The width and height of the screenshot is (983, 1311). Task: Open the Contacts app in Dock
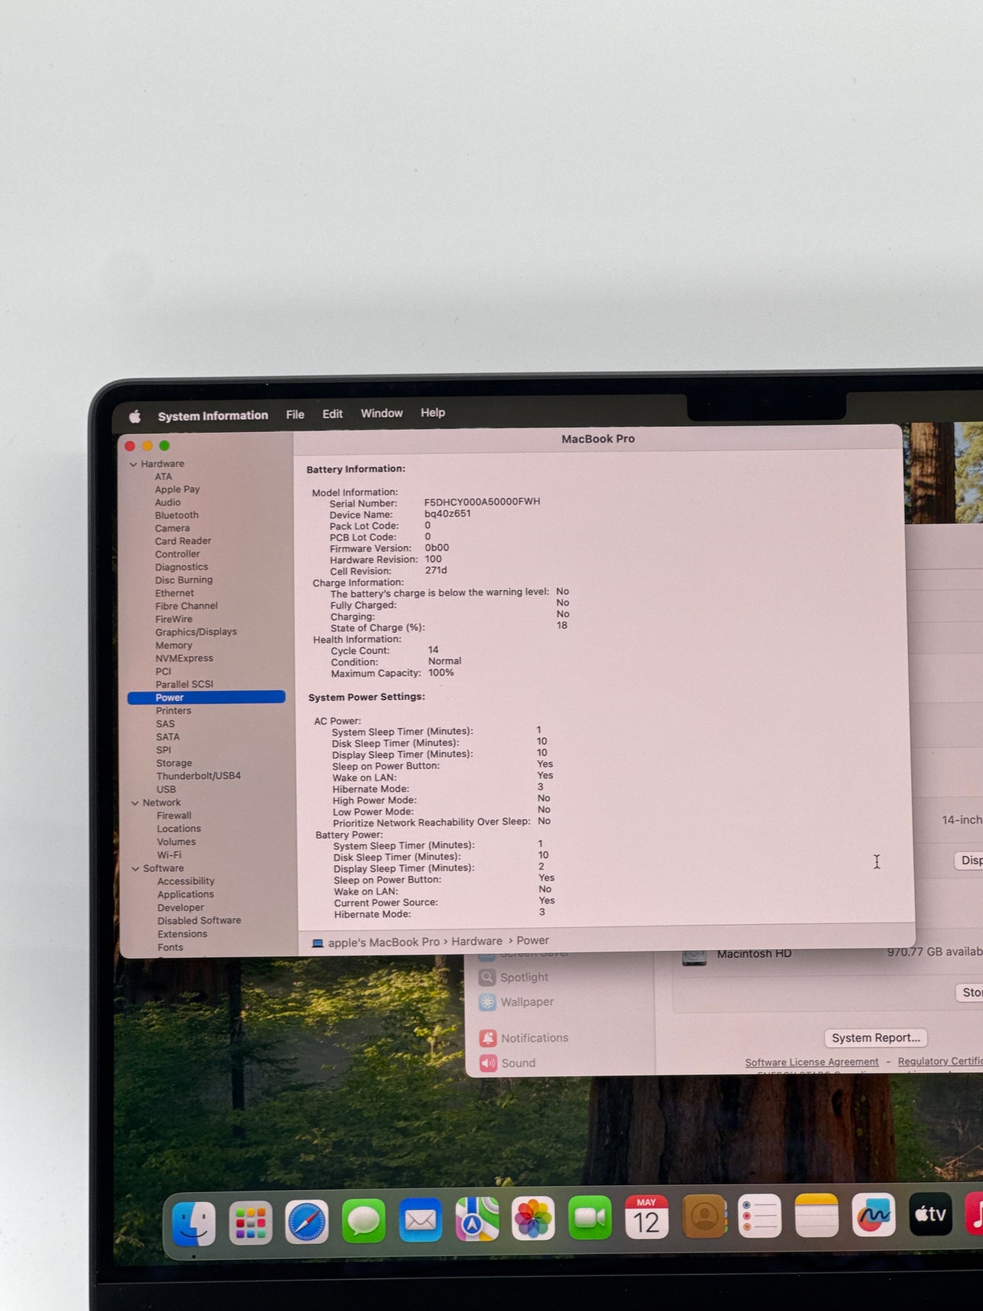click(704, 1216)
